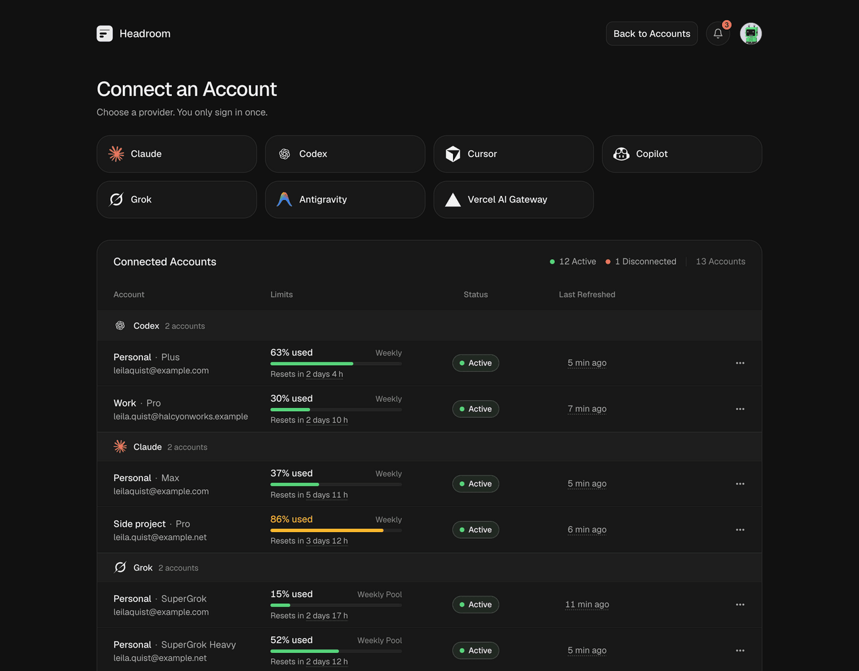The image size is (859, 671).
Task: Click Back to Accounts button
Action: [x=652, y=34]
